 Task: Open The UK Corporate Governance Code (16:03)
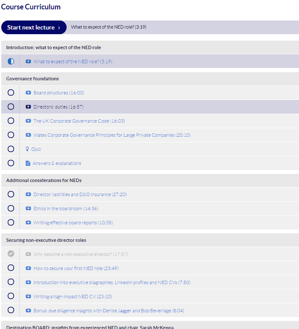79,121
